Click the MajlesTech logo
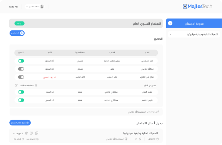222x145 pixels. (x=197, y=7)
